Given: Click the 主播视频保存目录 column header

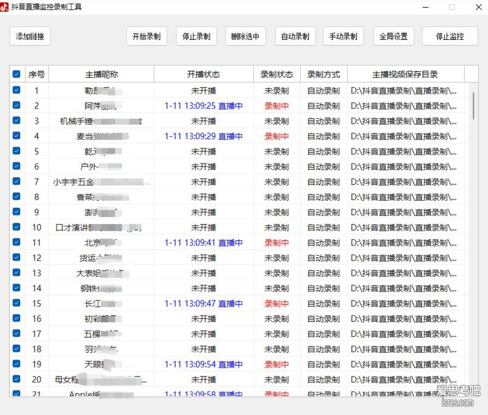Looking at the screenshot, I should click(405, 74).
